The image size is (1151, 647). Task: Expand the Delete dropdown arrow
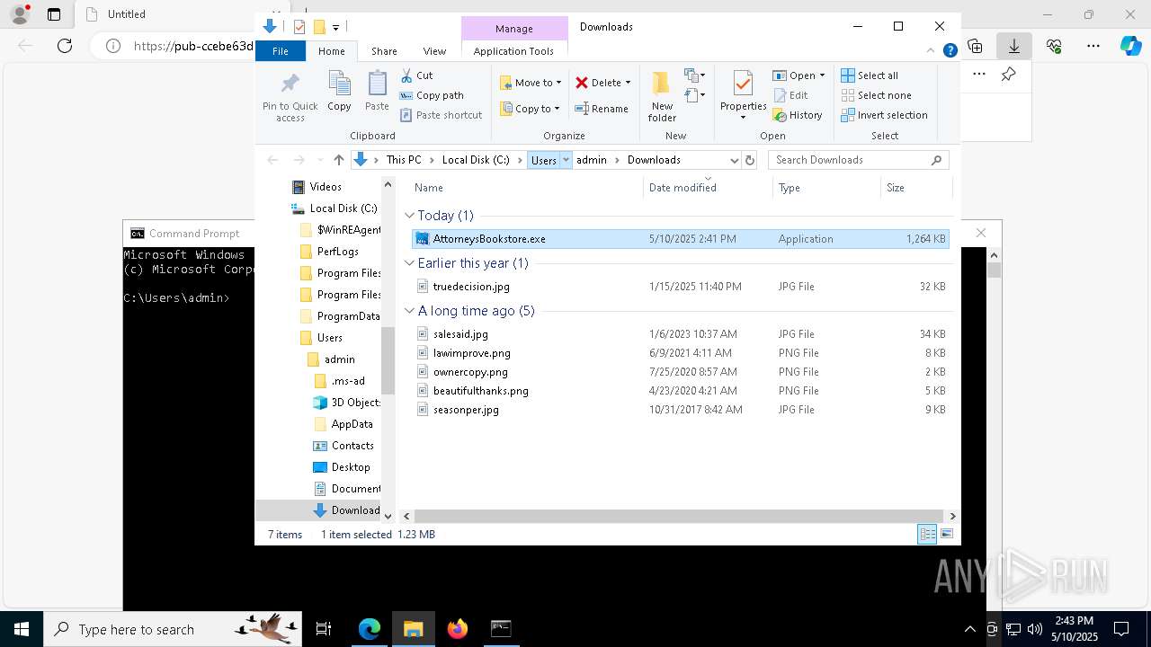click(x=628, y=83)
